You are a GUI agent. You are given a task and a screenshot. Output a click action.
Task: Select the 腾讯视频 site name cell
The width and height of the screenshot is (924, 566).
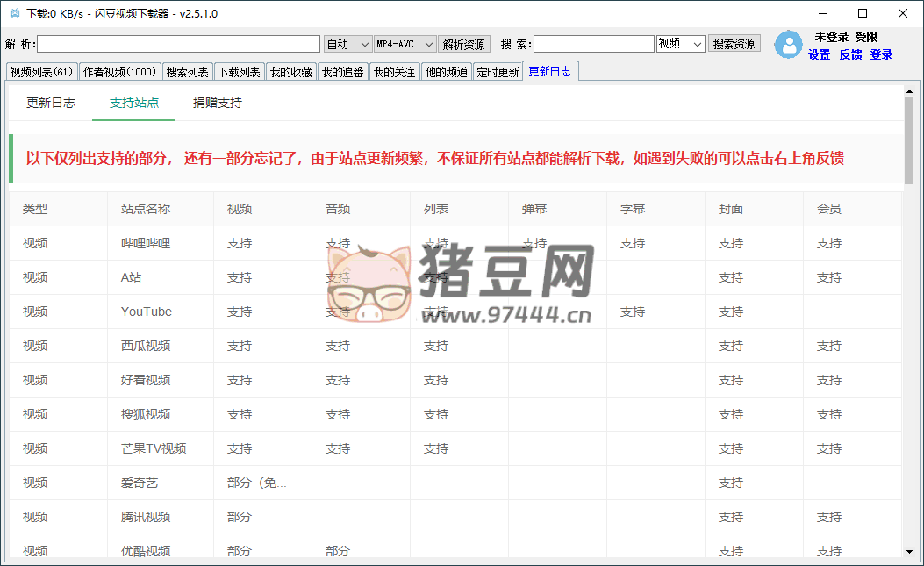pos(161,517)
